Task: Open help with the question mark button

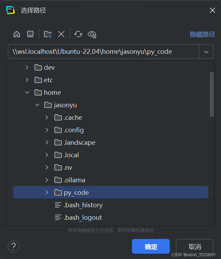Action: click(14, 247)
